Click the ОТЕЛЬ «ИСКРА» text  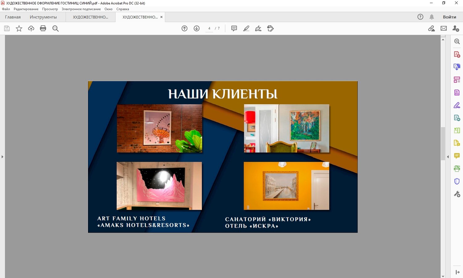coord(252,226)
